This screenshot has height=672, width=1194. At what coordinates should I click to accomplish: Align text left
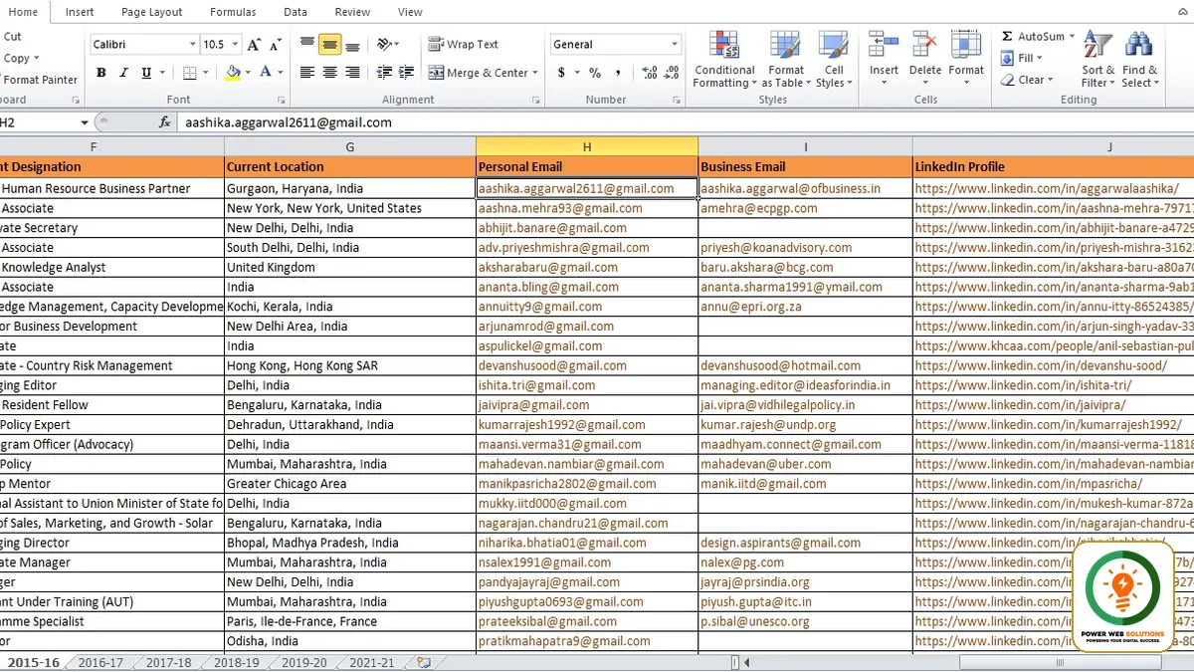pos(307,73)
